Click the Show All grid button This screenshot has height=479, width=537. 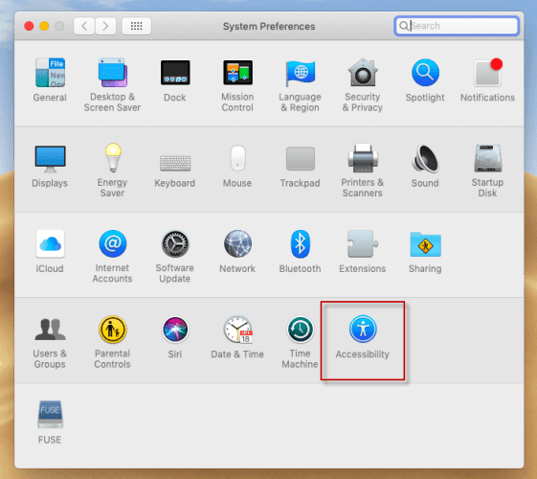coord(136,26)
